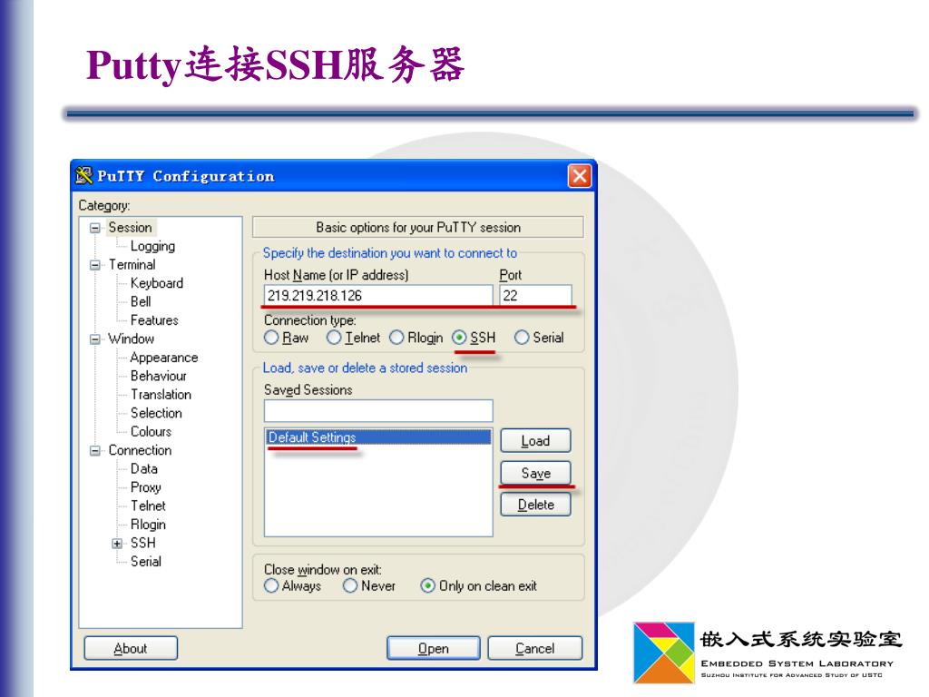Screen dimensions: 929x697
Task: Click the PuTTY icon in title bar
Action: point(84,175)
